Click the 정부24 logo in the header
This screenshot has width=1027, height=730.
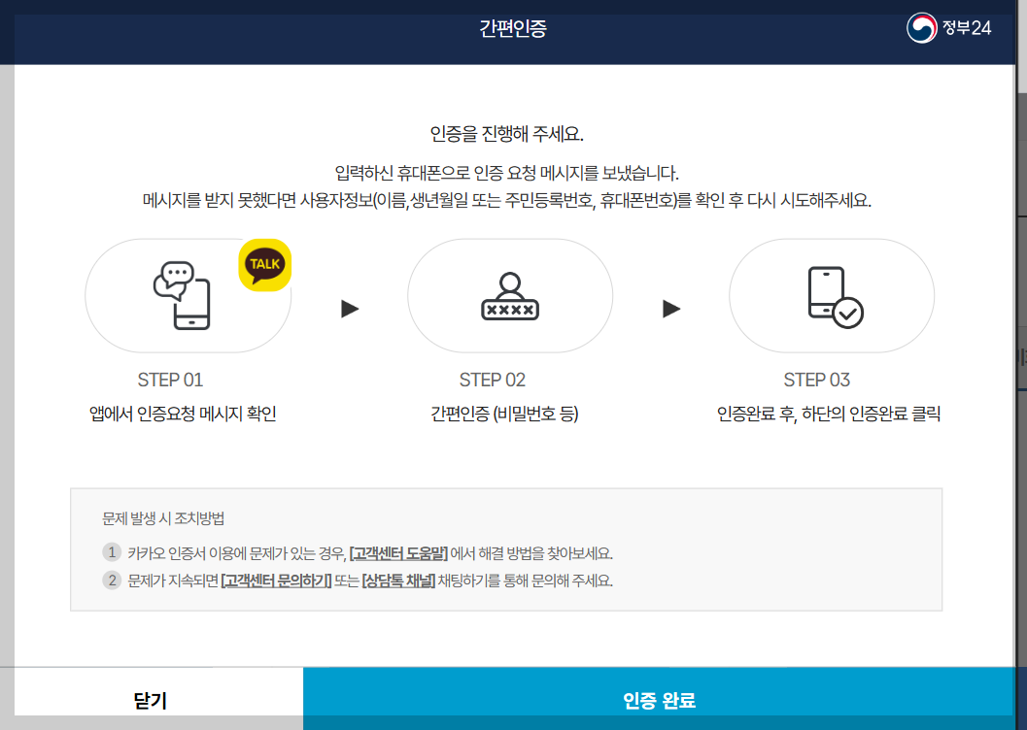pyautogui.click(x=947, y=27)
